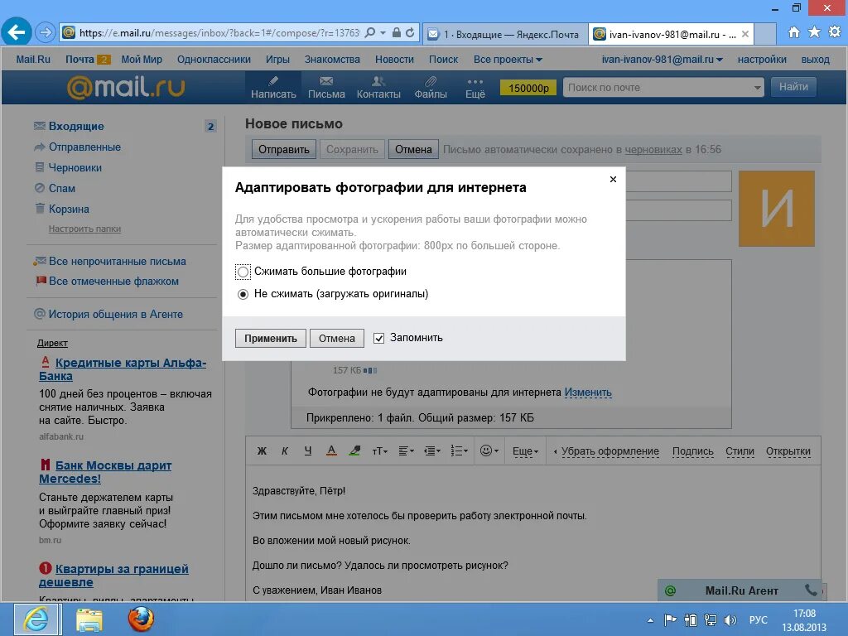Click the phone icon in Mail.Ru Агент bar
This screenshot has width=848, height=636.
click(x=811, y=590)
